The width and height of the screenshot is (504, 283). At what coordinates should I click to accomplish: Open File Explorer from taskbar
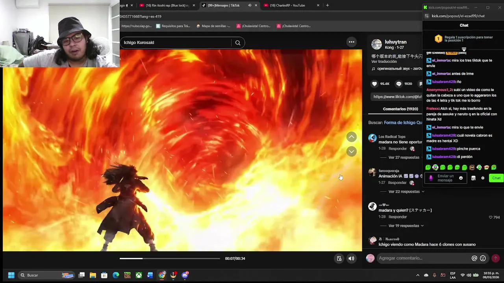pos(93,275)
